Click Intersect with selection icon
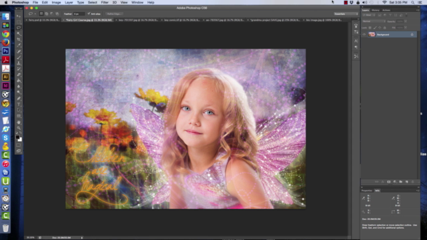 point(57,13)
